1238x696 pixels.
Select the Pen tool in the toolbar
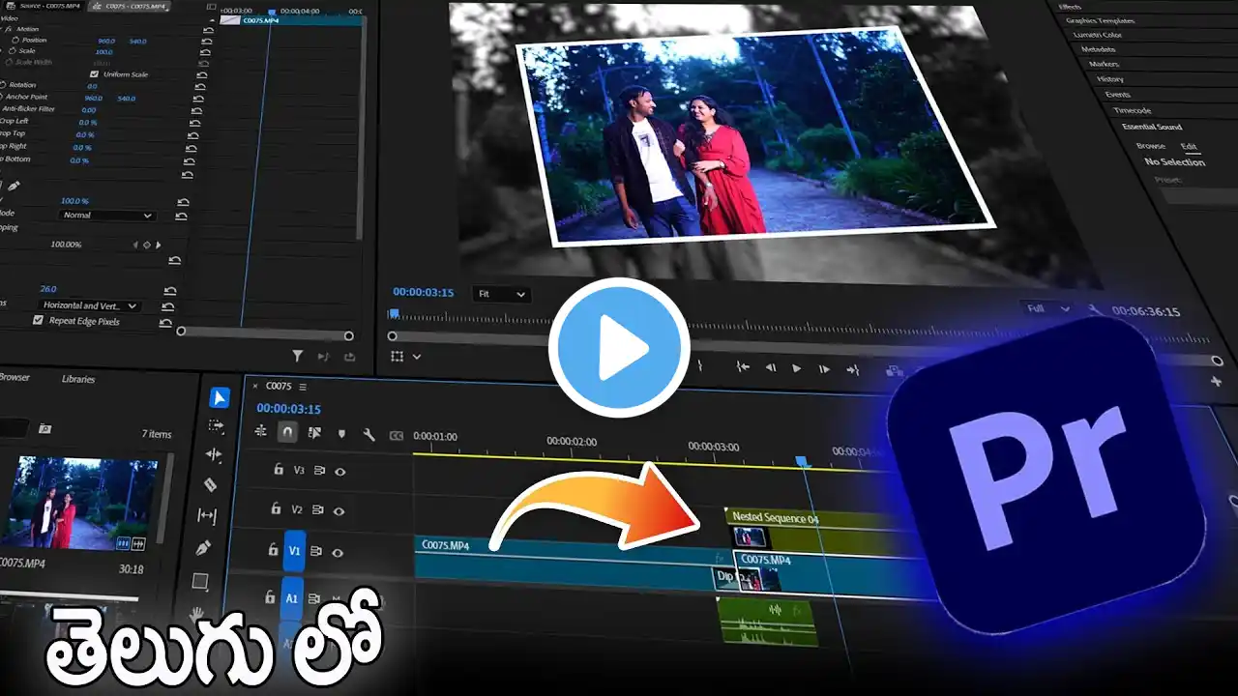coord(203,548)
